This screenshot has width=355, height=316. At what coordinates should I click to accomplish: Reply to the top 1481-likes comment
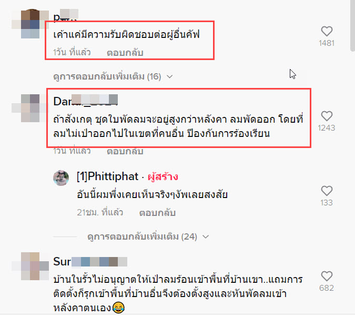pyautogui.click(x=125, y=53)
